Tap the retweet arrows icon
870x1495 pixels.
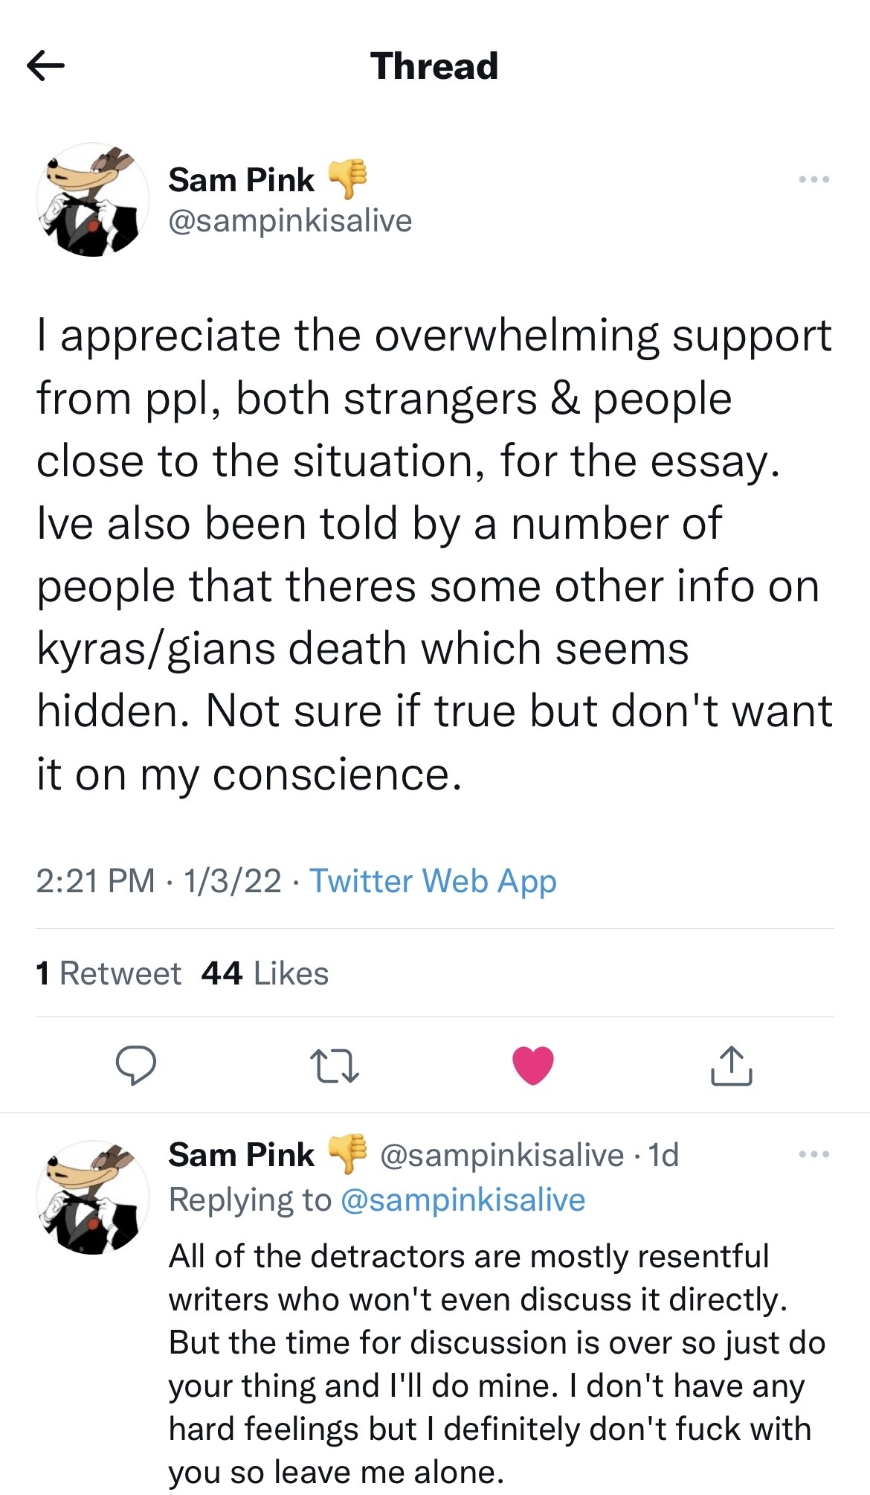(334, 1066)
